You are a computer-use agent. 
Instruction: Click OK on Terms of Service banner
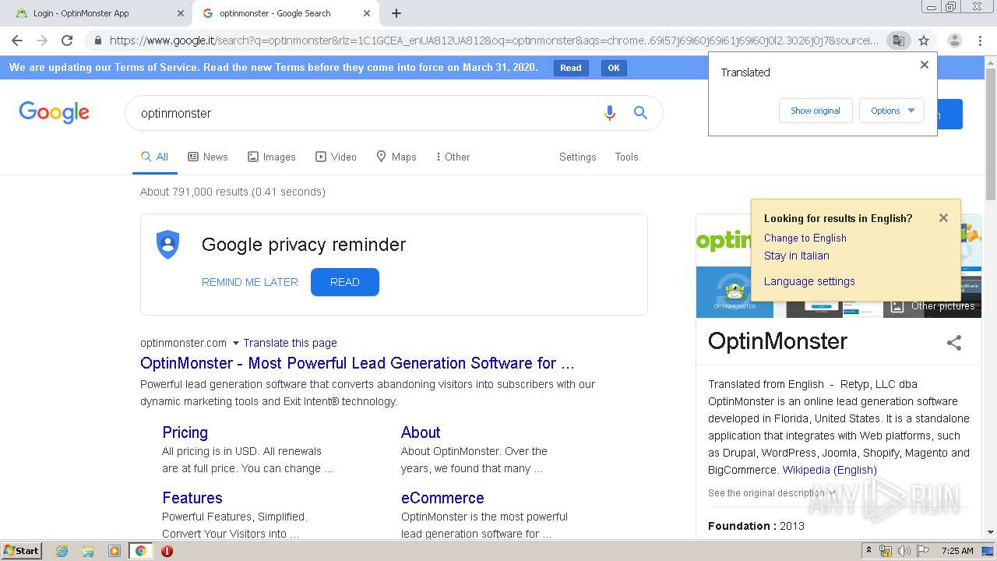point(614,68)
